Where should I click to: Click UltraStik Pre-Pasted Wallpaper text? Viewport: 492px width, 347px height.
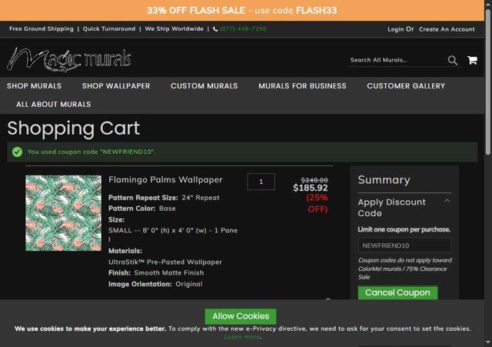tap(165, 262)
